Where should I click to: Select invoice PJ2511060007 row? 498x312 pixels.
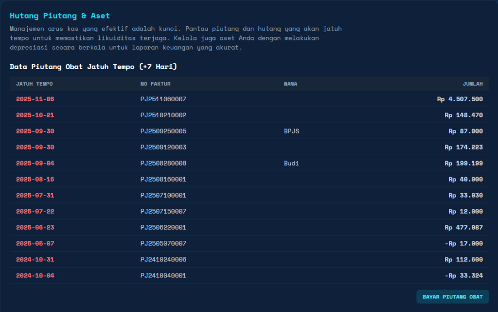[x=163, y=99]
